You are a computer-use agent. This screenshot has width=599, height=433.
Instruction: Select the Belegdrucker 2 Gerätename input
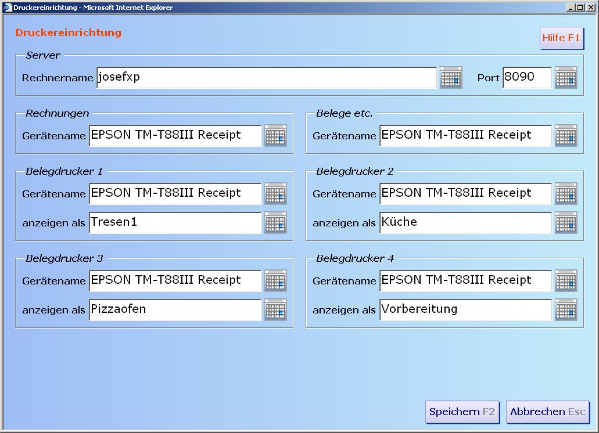(x=465, y=194)
